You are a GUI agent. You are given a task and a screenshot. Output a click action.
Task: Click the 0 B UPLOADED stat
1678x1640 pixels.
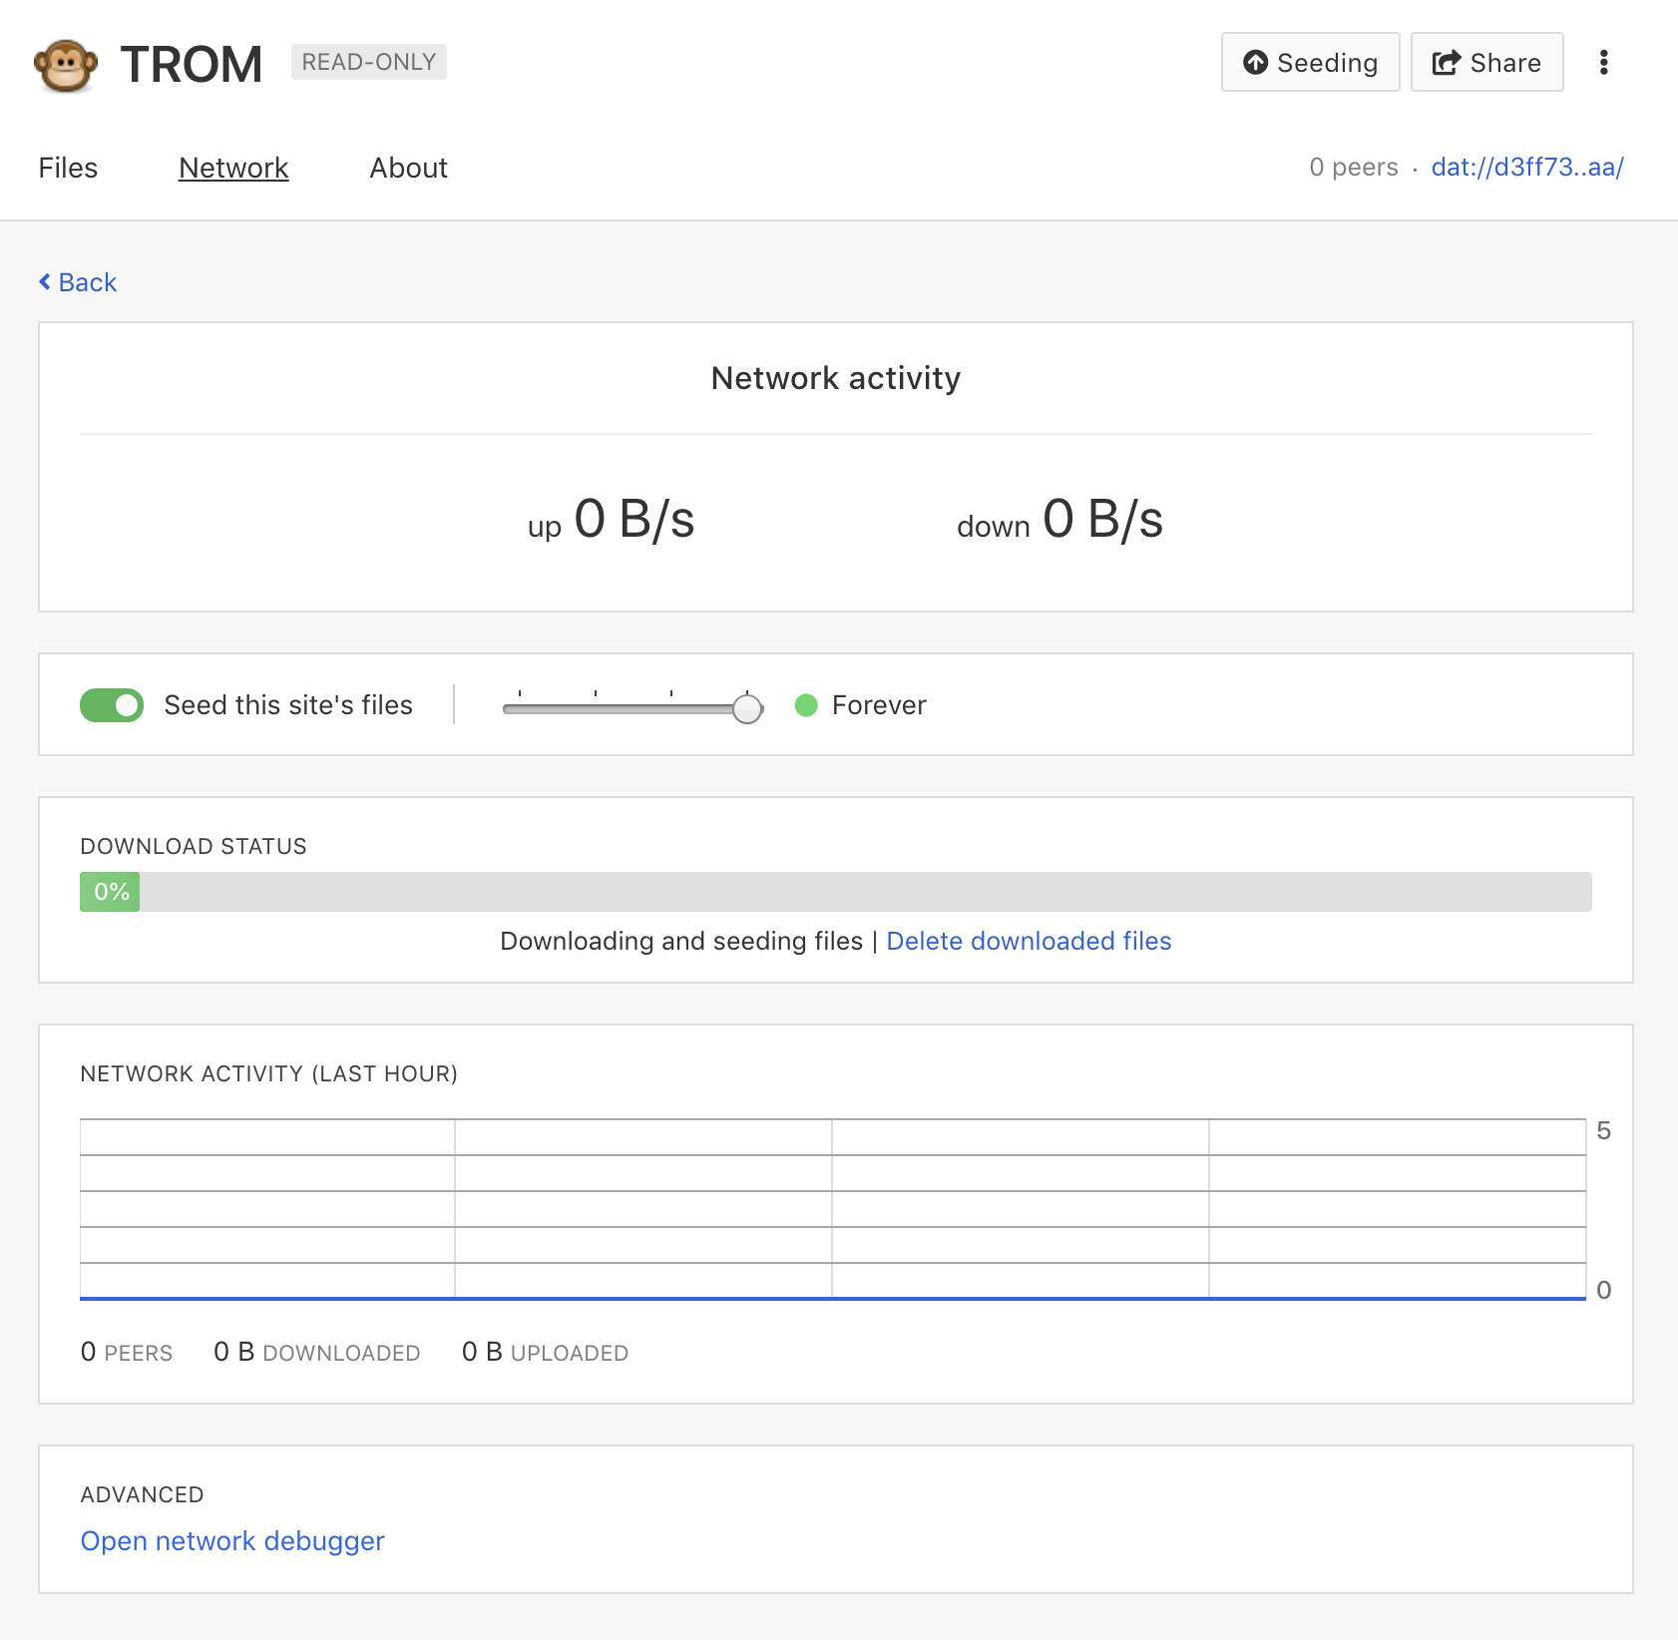545,1352
